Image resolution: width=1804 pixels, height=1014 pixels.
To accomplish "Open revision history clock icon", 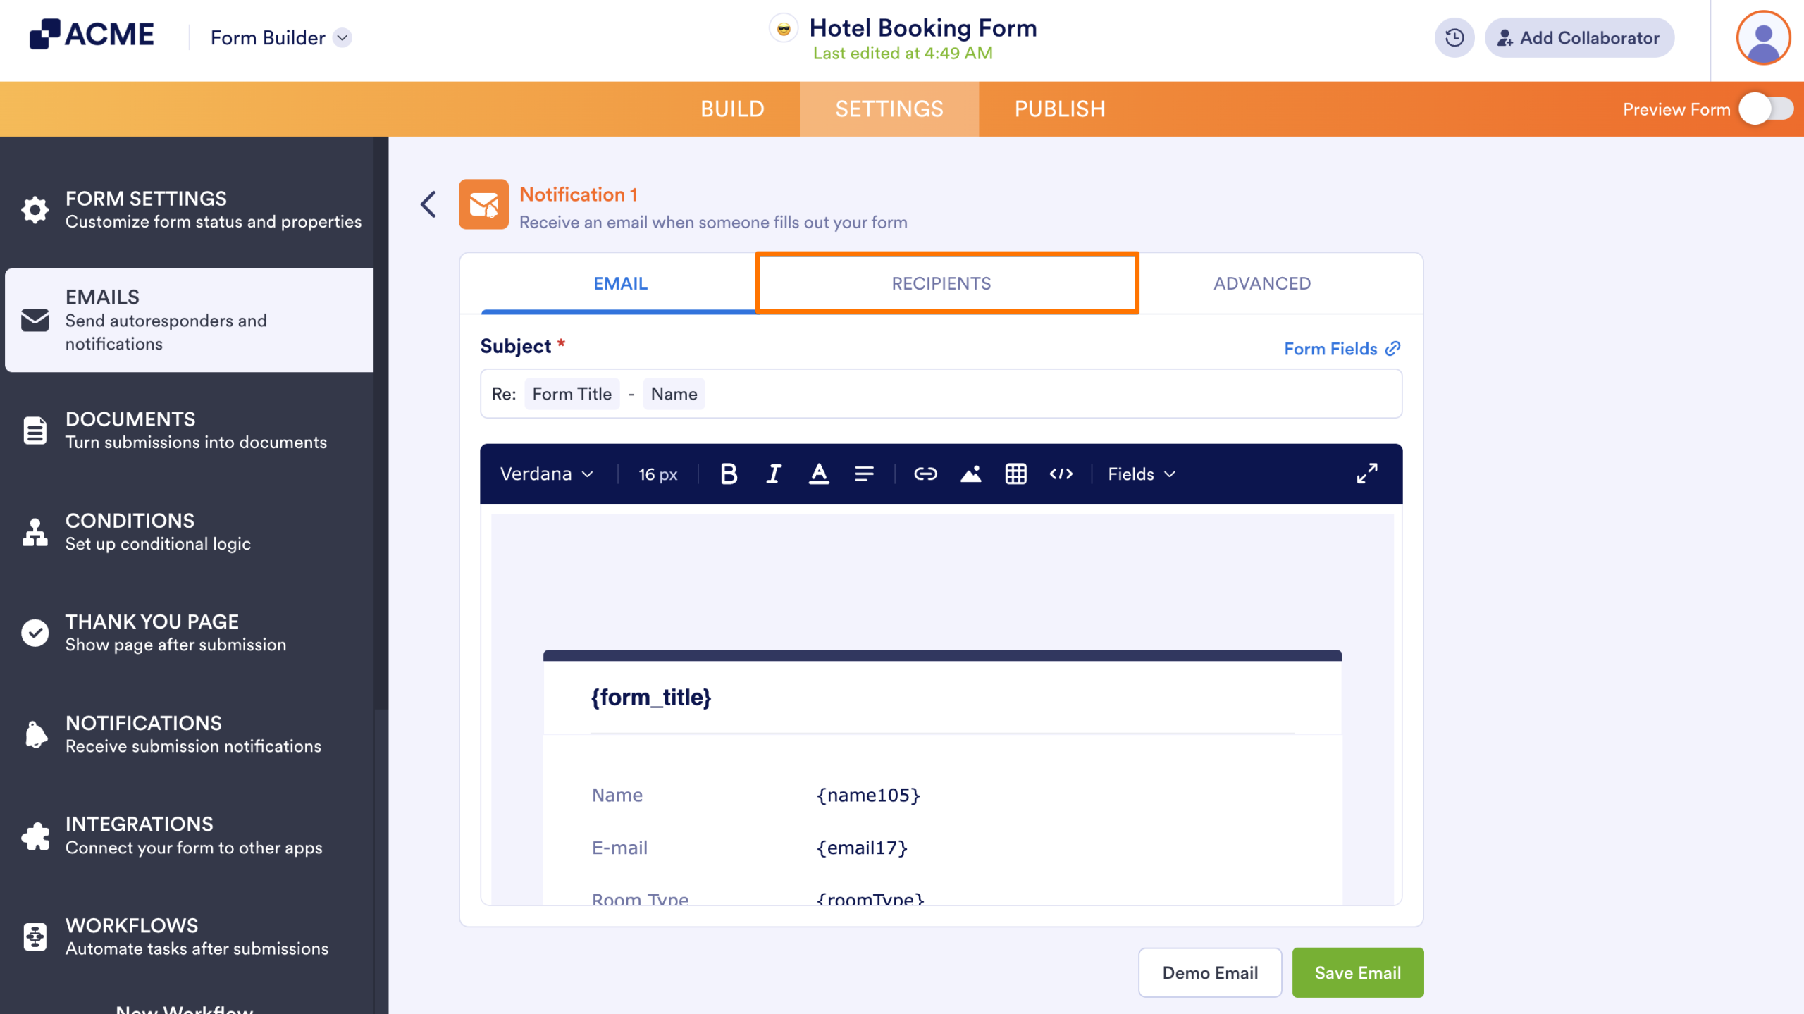I will [1454, 37].
